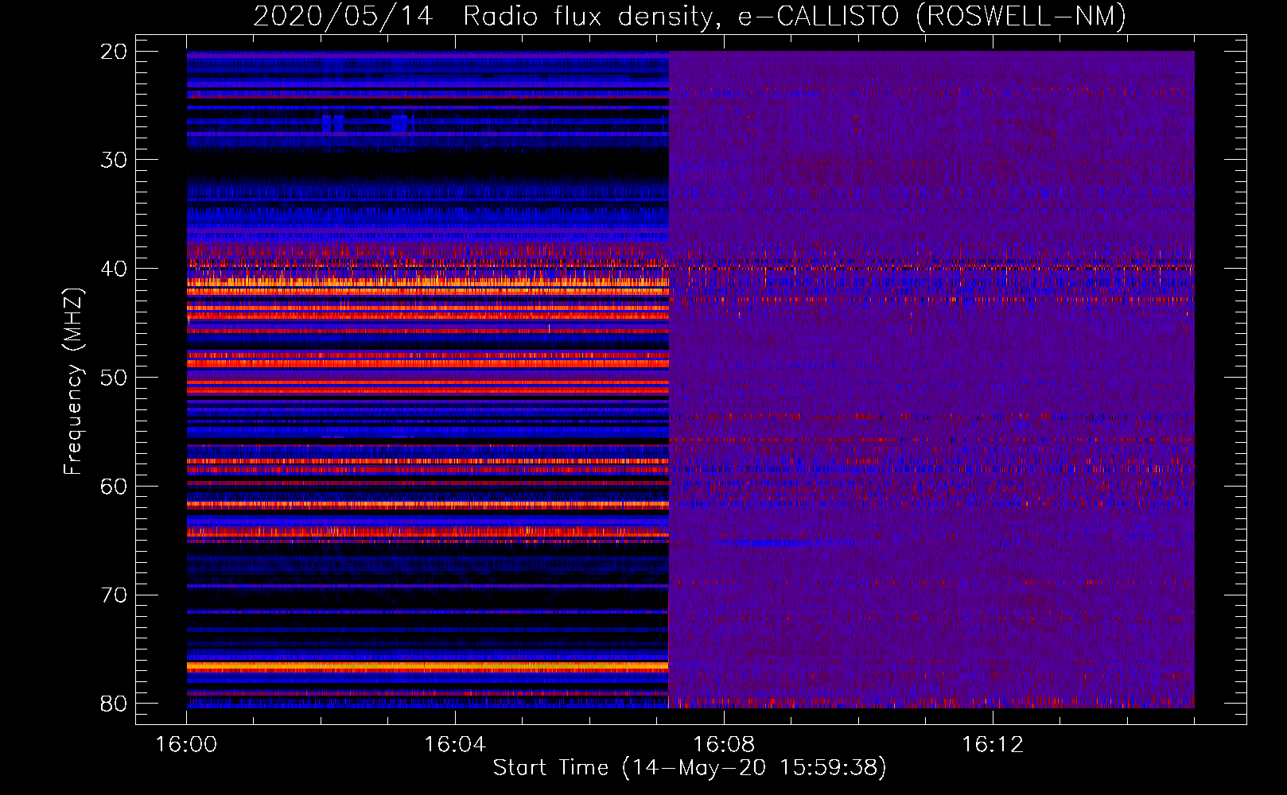Click the 'Start Time (14-May-20 15:59:38)' label
This screenshot has height=795, width=1287.
pyautogui.click(x=690, y=768)
